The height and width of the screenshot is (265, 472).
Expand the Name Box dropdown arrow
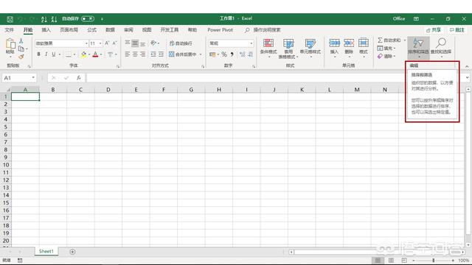coord(33,78)
